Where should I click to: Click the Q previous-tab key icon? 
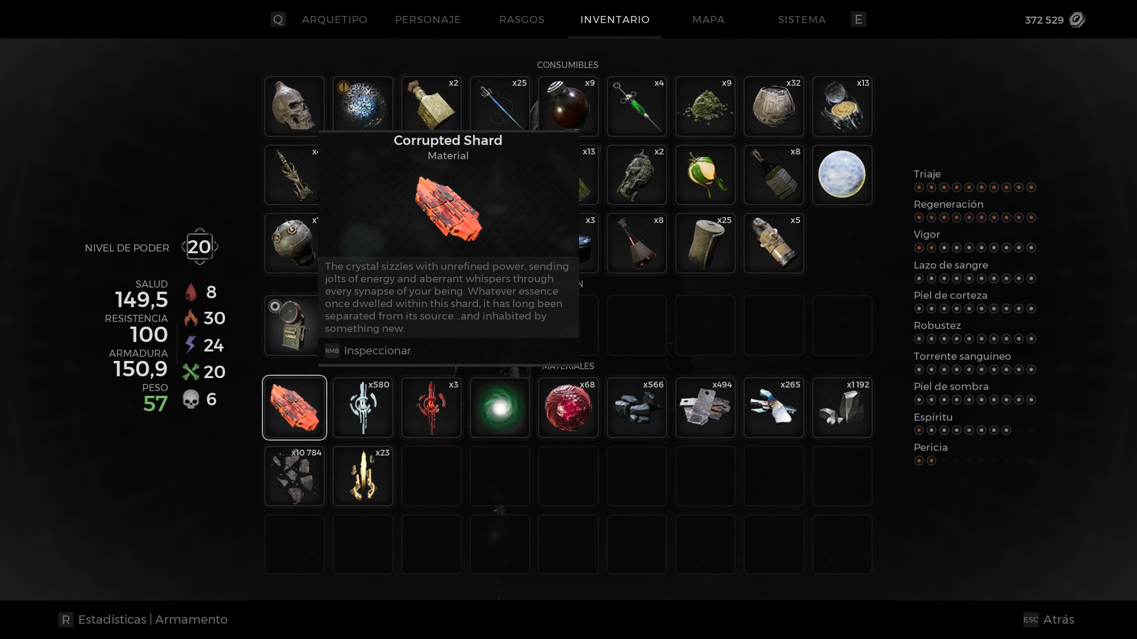278,20
